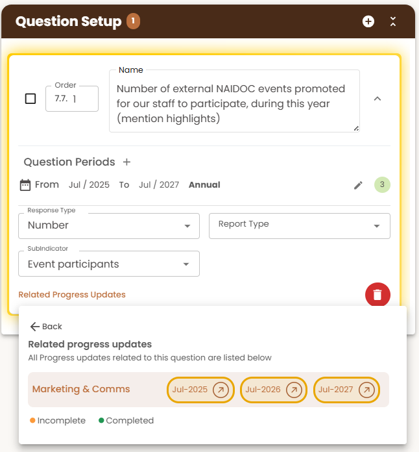Collapse the question card with chevron
Viewport: 419px width, 452px height.
click(377, 99)
